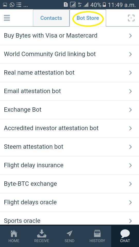Open Byte-BTC exchange bot
The image size is (139, 247).
pos(69,184)
